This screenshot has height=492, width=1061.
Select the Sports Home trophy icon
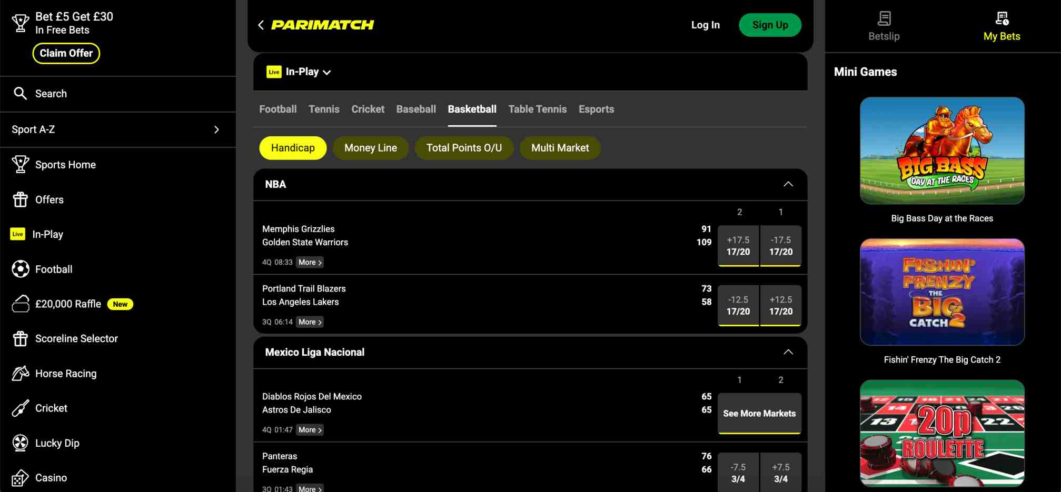20,164
